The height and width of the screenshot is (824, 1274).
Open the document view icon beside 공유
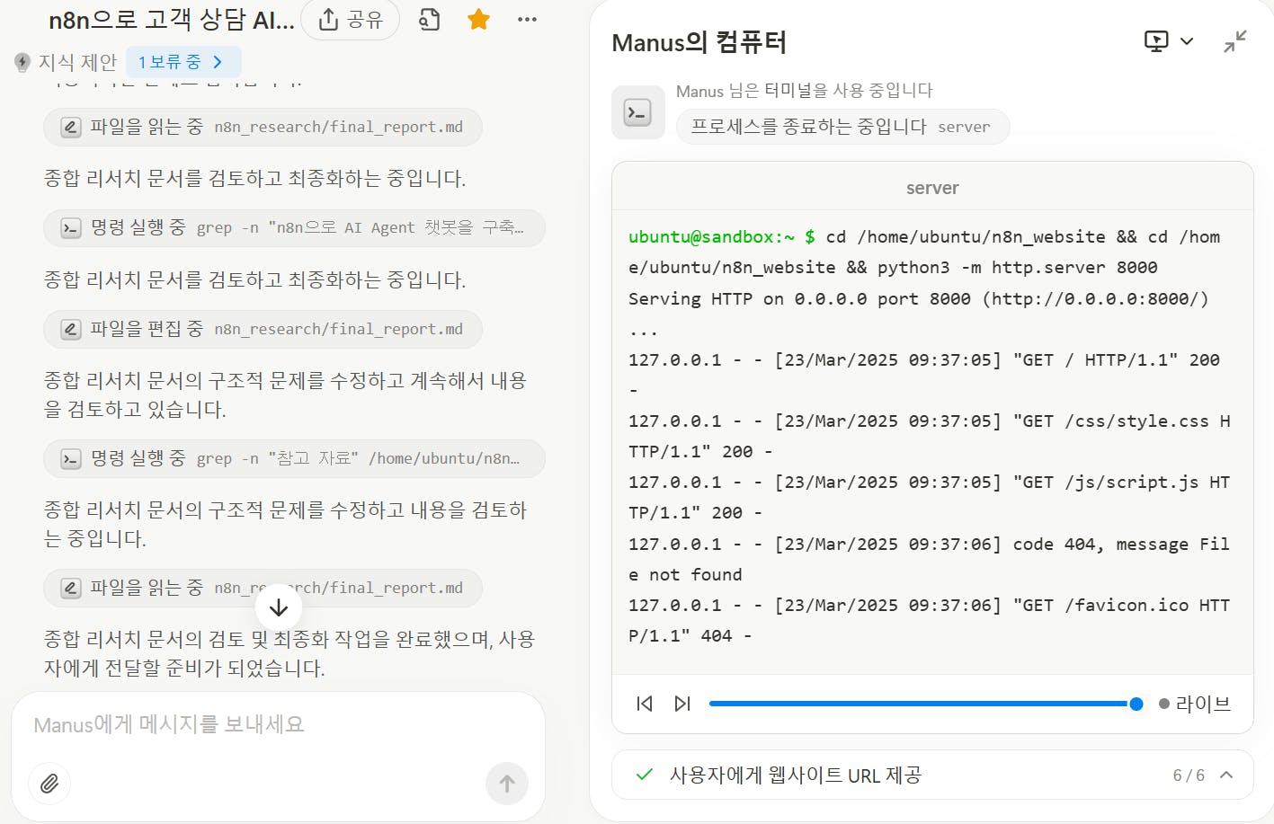pyautogui.click(x=430, y=19)
